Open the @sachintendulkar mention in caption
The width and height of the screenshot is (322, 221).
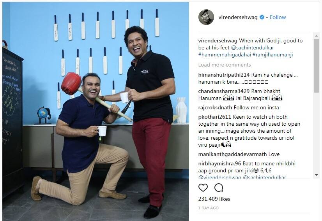253,47
